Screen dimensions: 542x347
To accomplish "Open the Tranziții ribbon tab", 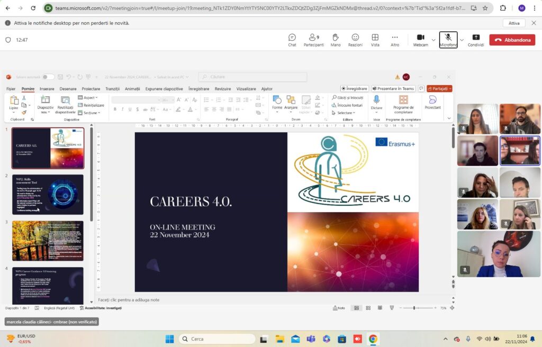I will 112,89.
